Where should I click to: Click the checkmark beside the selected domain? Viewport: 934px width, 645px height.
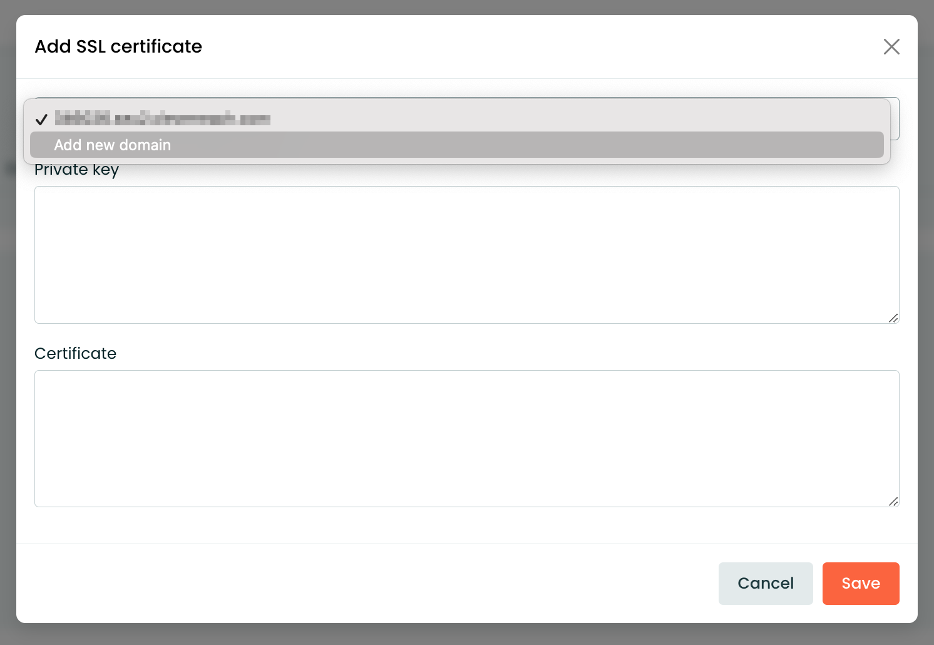click(41, 119)
